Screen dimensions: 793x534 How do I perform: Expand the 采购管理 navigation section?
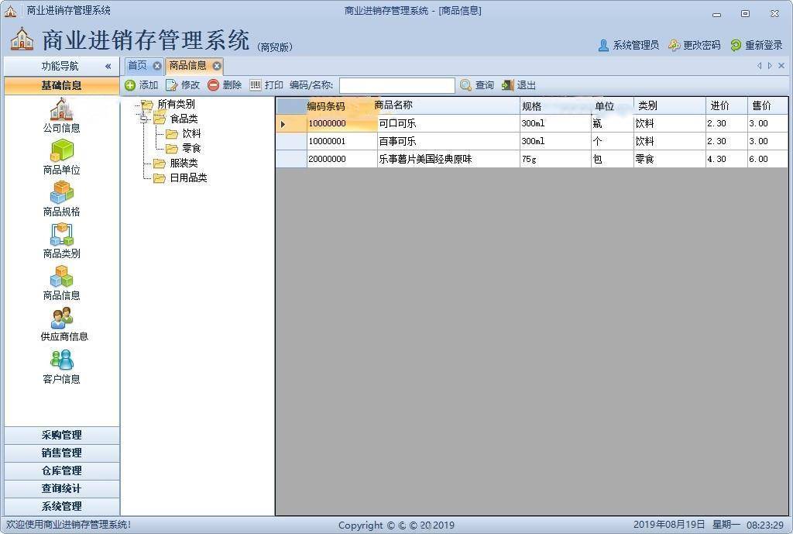(61, 435)
